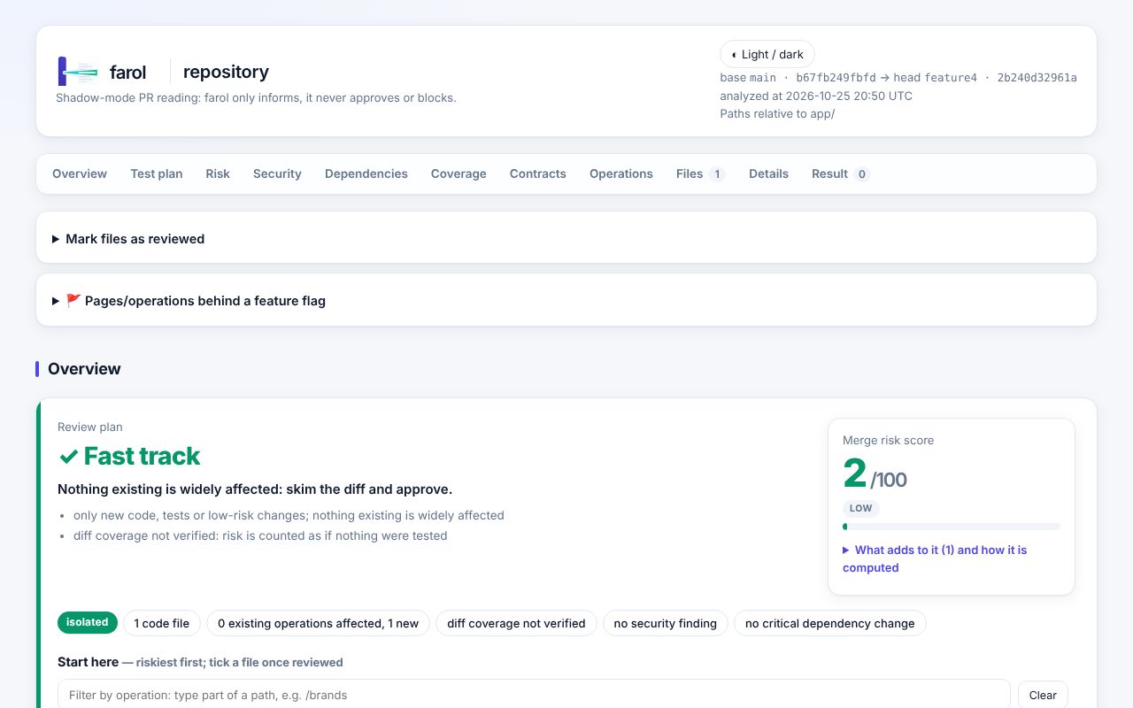Click the Paths relative to app/ text
This screenshot has width=1133, height=708.
(x=777, y=113)
